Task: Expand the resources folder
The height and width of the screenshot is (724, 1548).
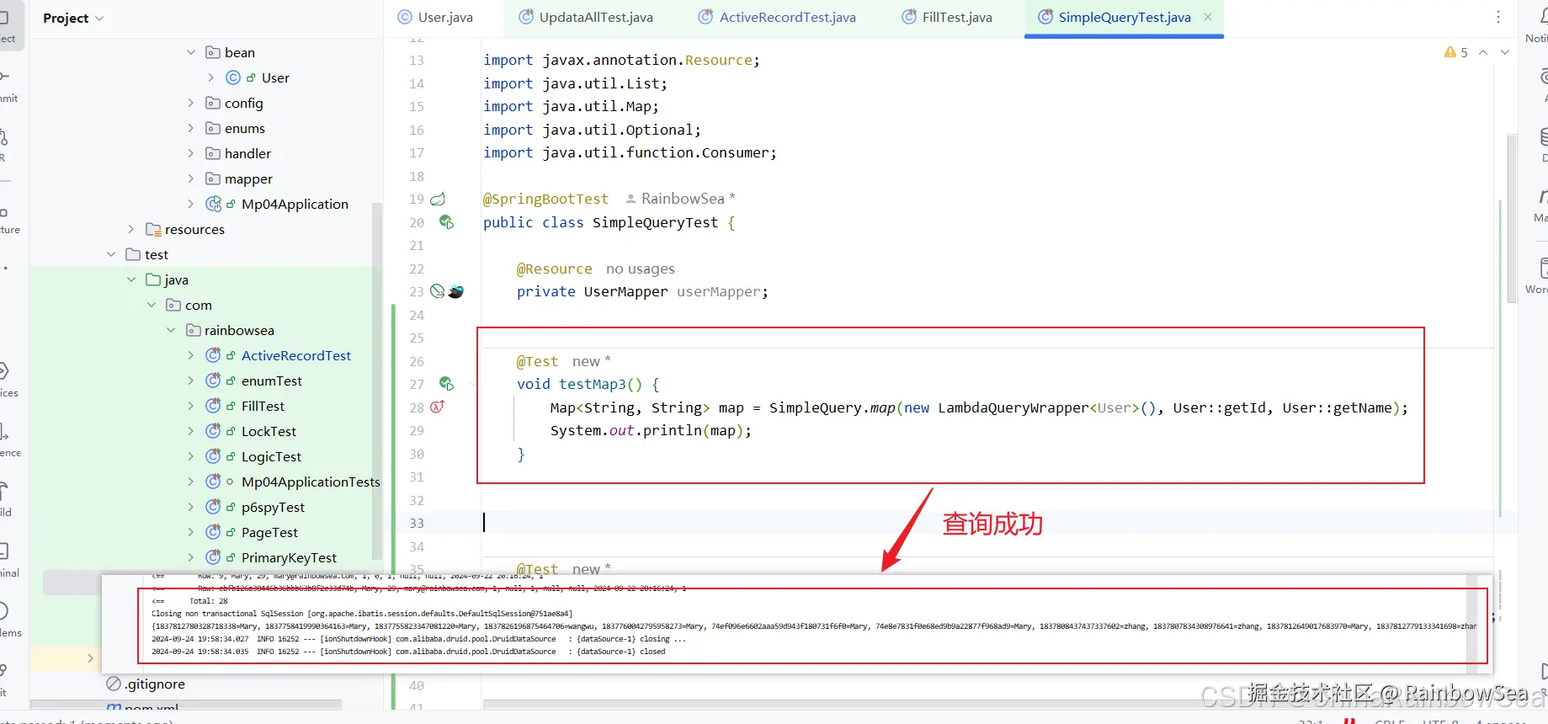Action: 130,229
